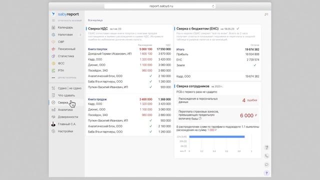Click the Статистика sidebar icon
This screenshot has width=320, height=180.
53,56
